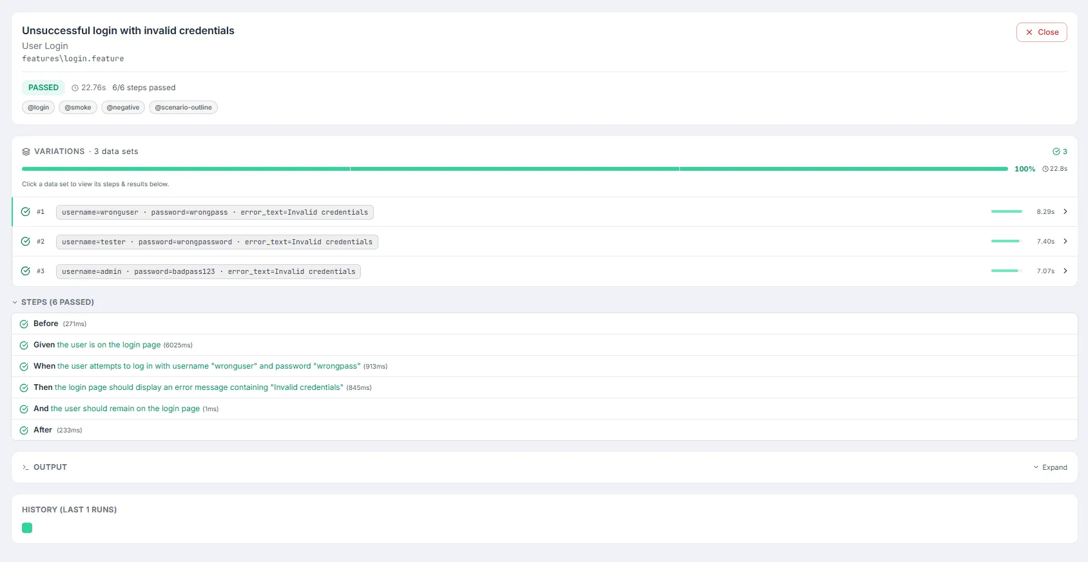Click the green history run square
1088x562 pixels.
point(27,528)
